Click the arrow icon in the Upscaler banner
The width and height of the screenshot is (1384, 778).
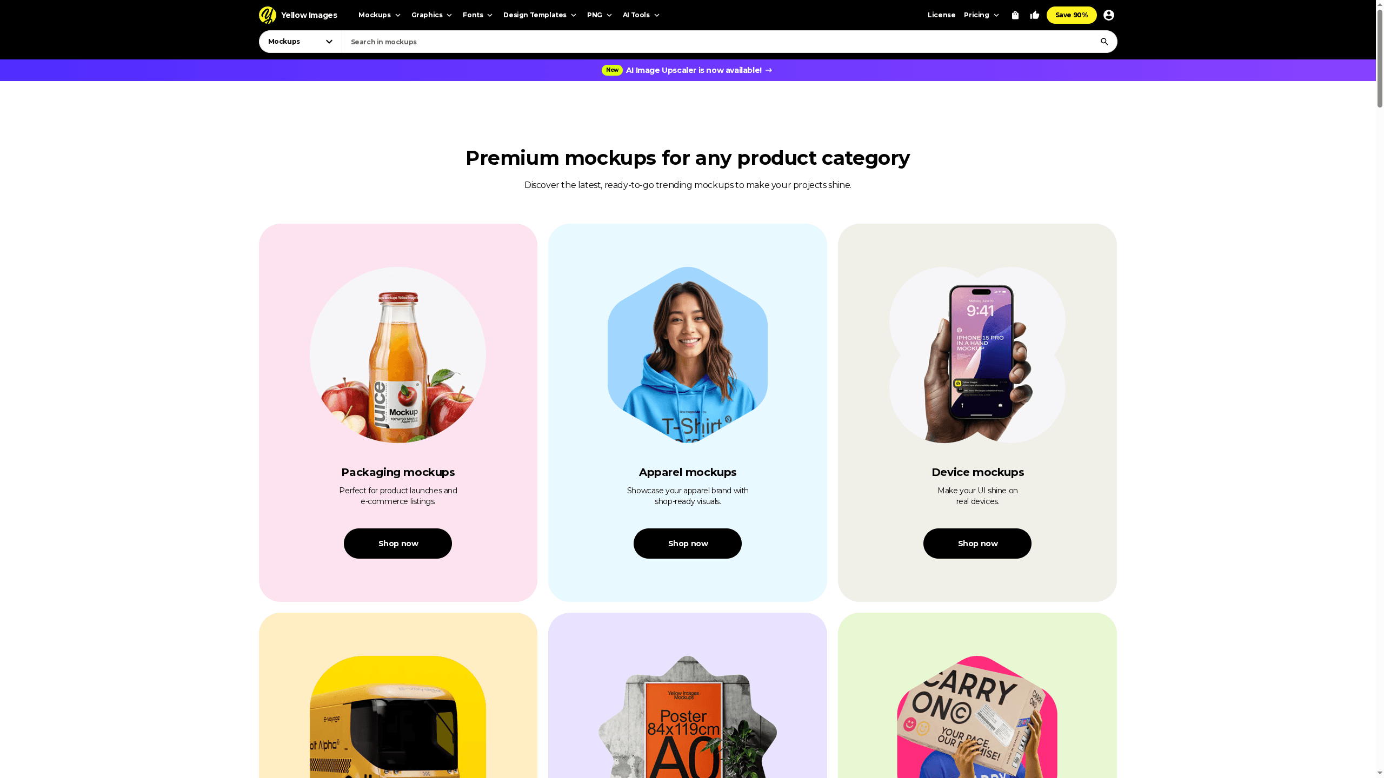tap(769, 70)
